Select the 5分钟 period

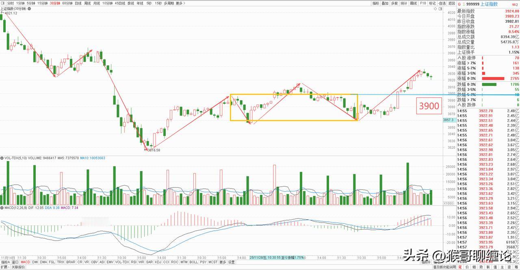31,3
